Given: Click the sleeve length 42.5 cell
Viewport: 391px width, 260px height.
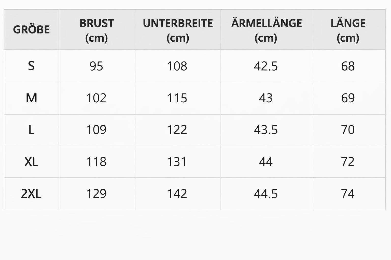Looking at the screenshot, I should (x=266, y=66).
